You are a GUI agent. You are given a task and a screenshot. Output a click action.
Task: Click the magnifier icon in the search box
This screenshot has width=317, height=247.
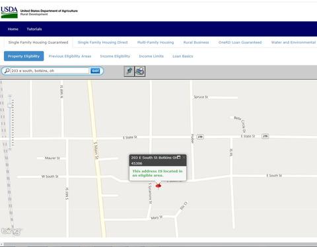(x=7, y=71)
